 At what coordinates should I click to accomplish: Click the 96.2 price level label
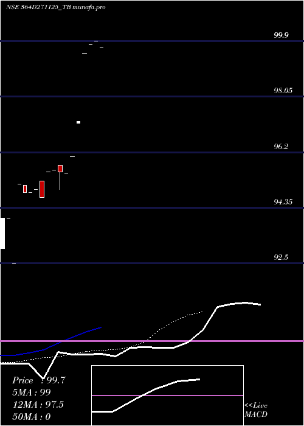point(281,147)
